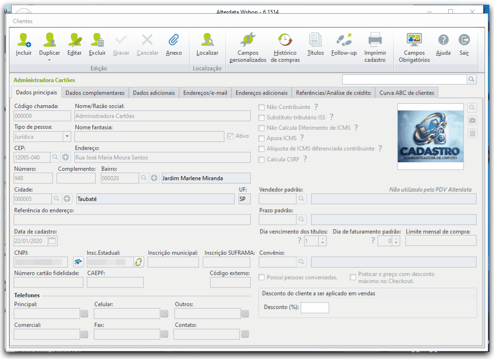This screenshot has height=359, width=494.
Task: Toggle the Não Contribuinte checkbox
Action: (261, 107)
